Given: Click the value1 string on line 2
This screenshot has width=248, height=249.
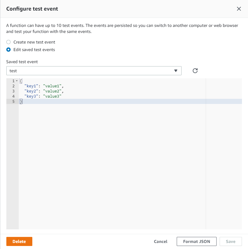Looking at the screenshot, I should pyautogui.click(x=52, y=86).
